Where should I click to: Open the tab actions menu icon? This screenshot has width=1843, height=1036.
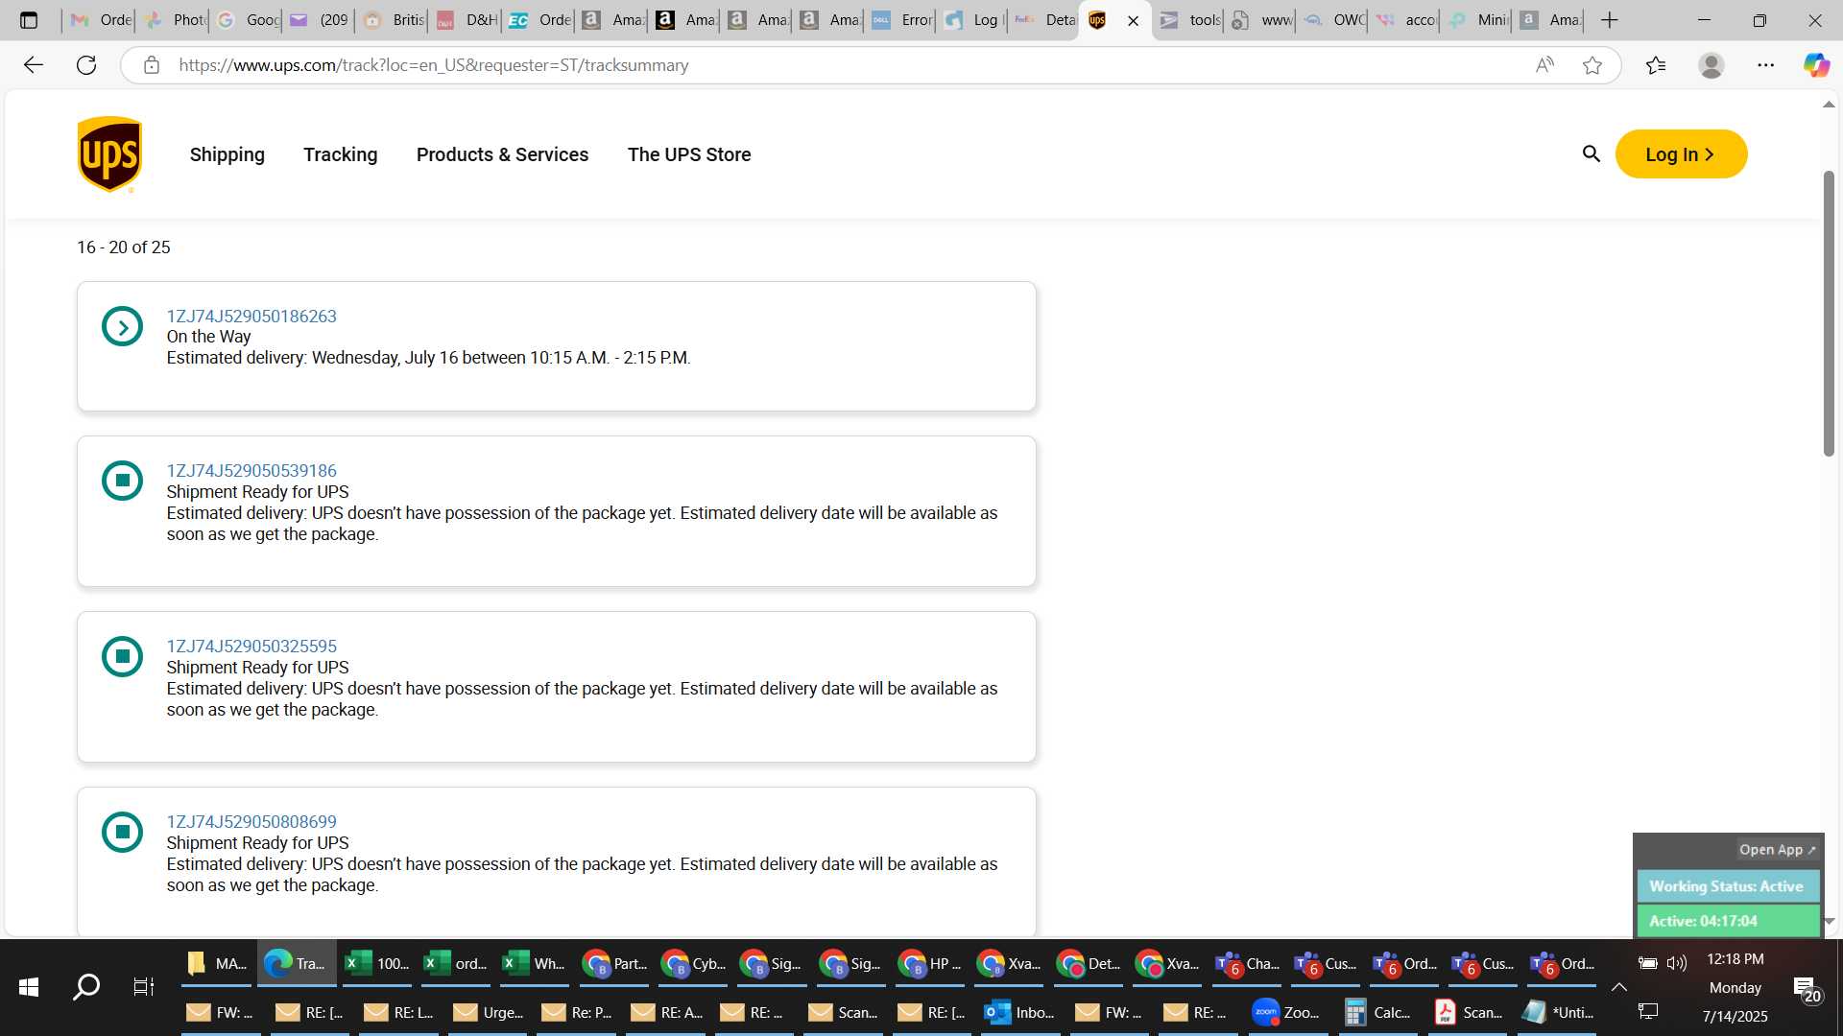29,20
